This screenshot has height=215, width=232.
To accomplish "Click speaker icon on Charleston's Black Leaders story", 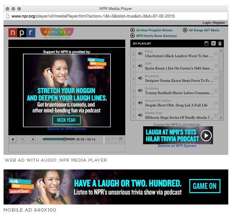I will 140,53.
